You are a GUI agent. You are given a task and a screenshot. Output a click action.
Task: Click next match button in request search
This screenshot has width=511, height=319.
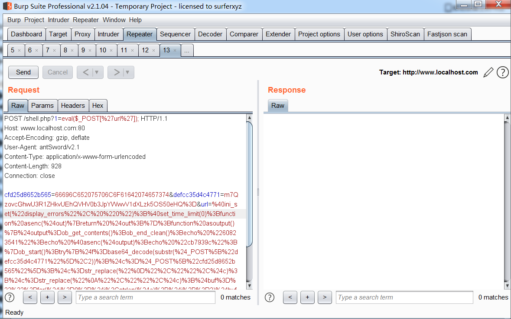pyautogui.click(x=65, y=297)
